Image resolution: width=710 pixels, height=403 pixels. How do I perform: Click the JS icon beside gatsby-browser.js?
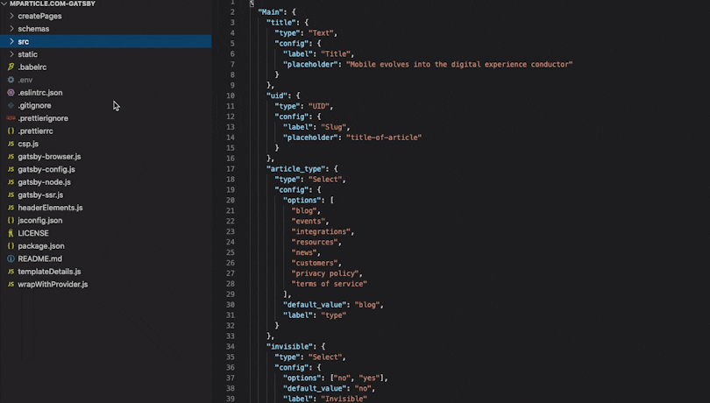click(11, 156)
